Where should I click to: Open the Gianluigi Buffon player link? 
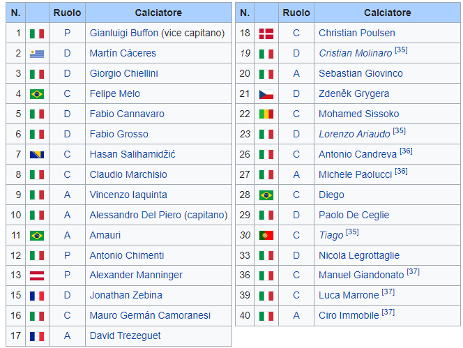pyautogui.click(x=124, y=33)
